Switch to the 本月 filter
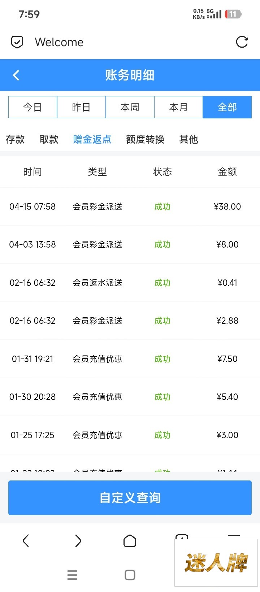The image size is (260, 592). (178, 107)
